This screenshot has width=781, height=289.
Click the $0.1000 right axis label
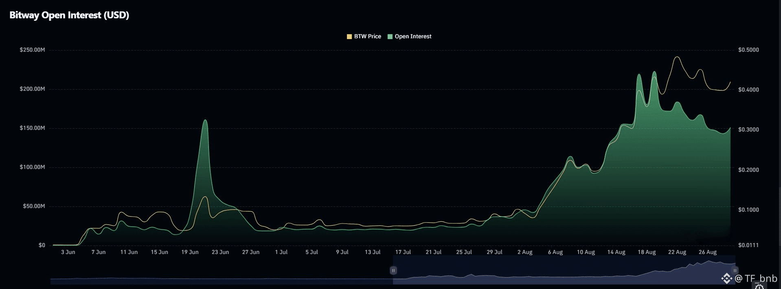click(x=748, y=210)
